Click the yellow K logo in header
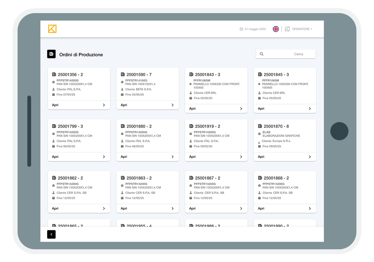The width and height of the screenshot is (374, 262). point(52,29)
